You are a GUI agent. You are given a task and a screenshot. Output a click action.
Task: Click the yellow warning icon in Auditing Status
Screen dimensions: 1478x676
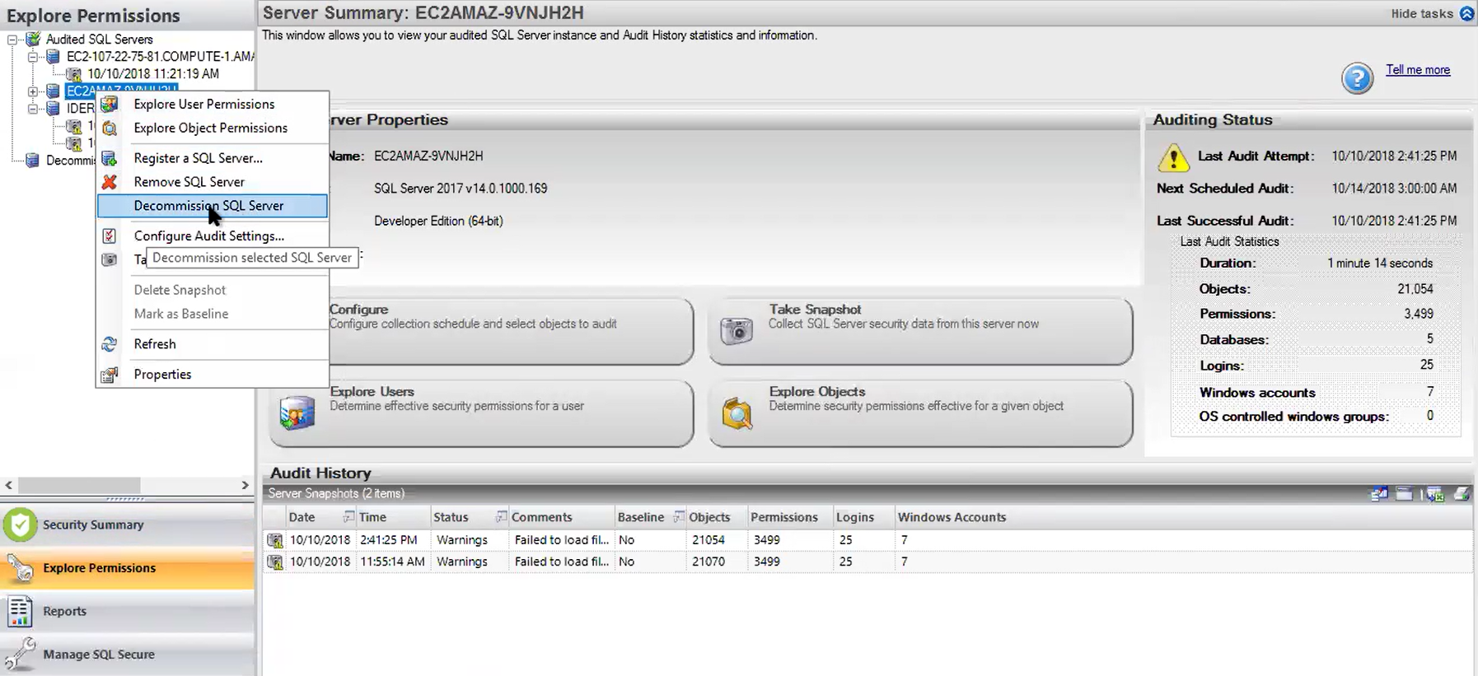1173,156
